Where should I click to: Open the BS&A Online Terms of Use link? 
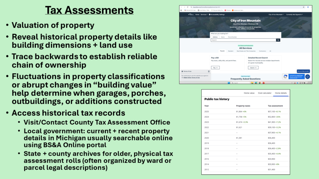coord(192,77)
